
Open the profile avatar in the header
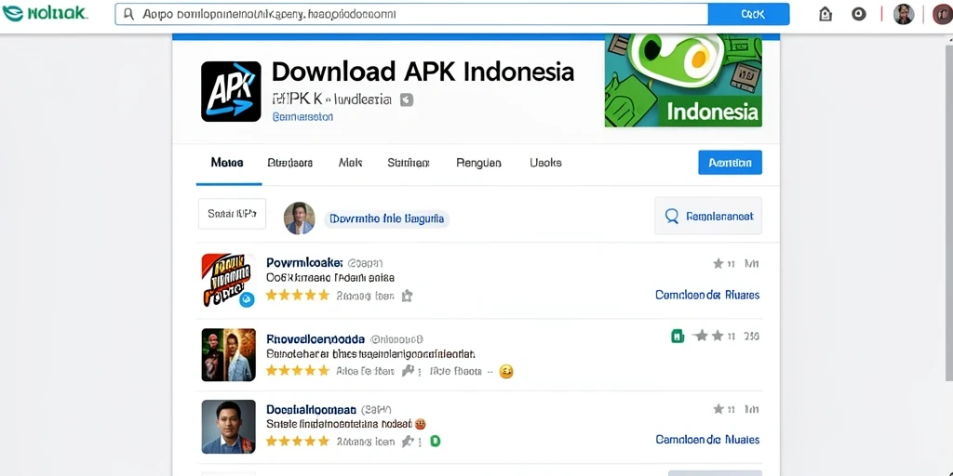pos(904,14)
